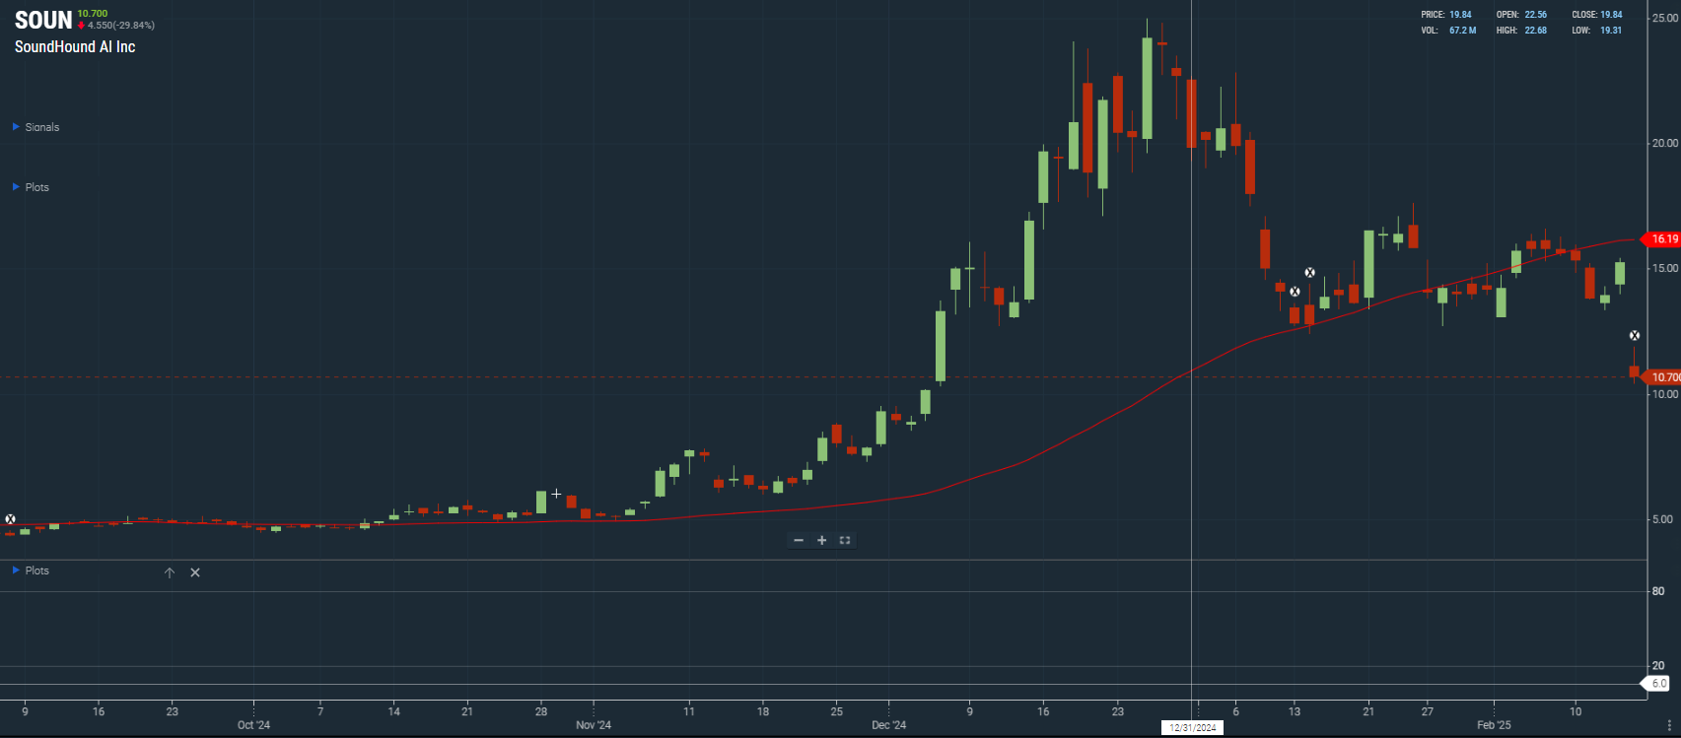Open the three-dot options menu below price axis
Image resolution: width=1681 pixels, height=738 pixels.
(1669, 725)
